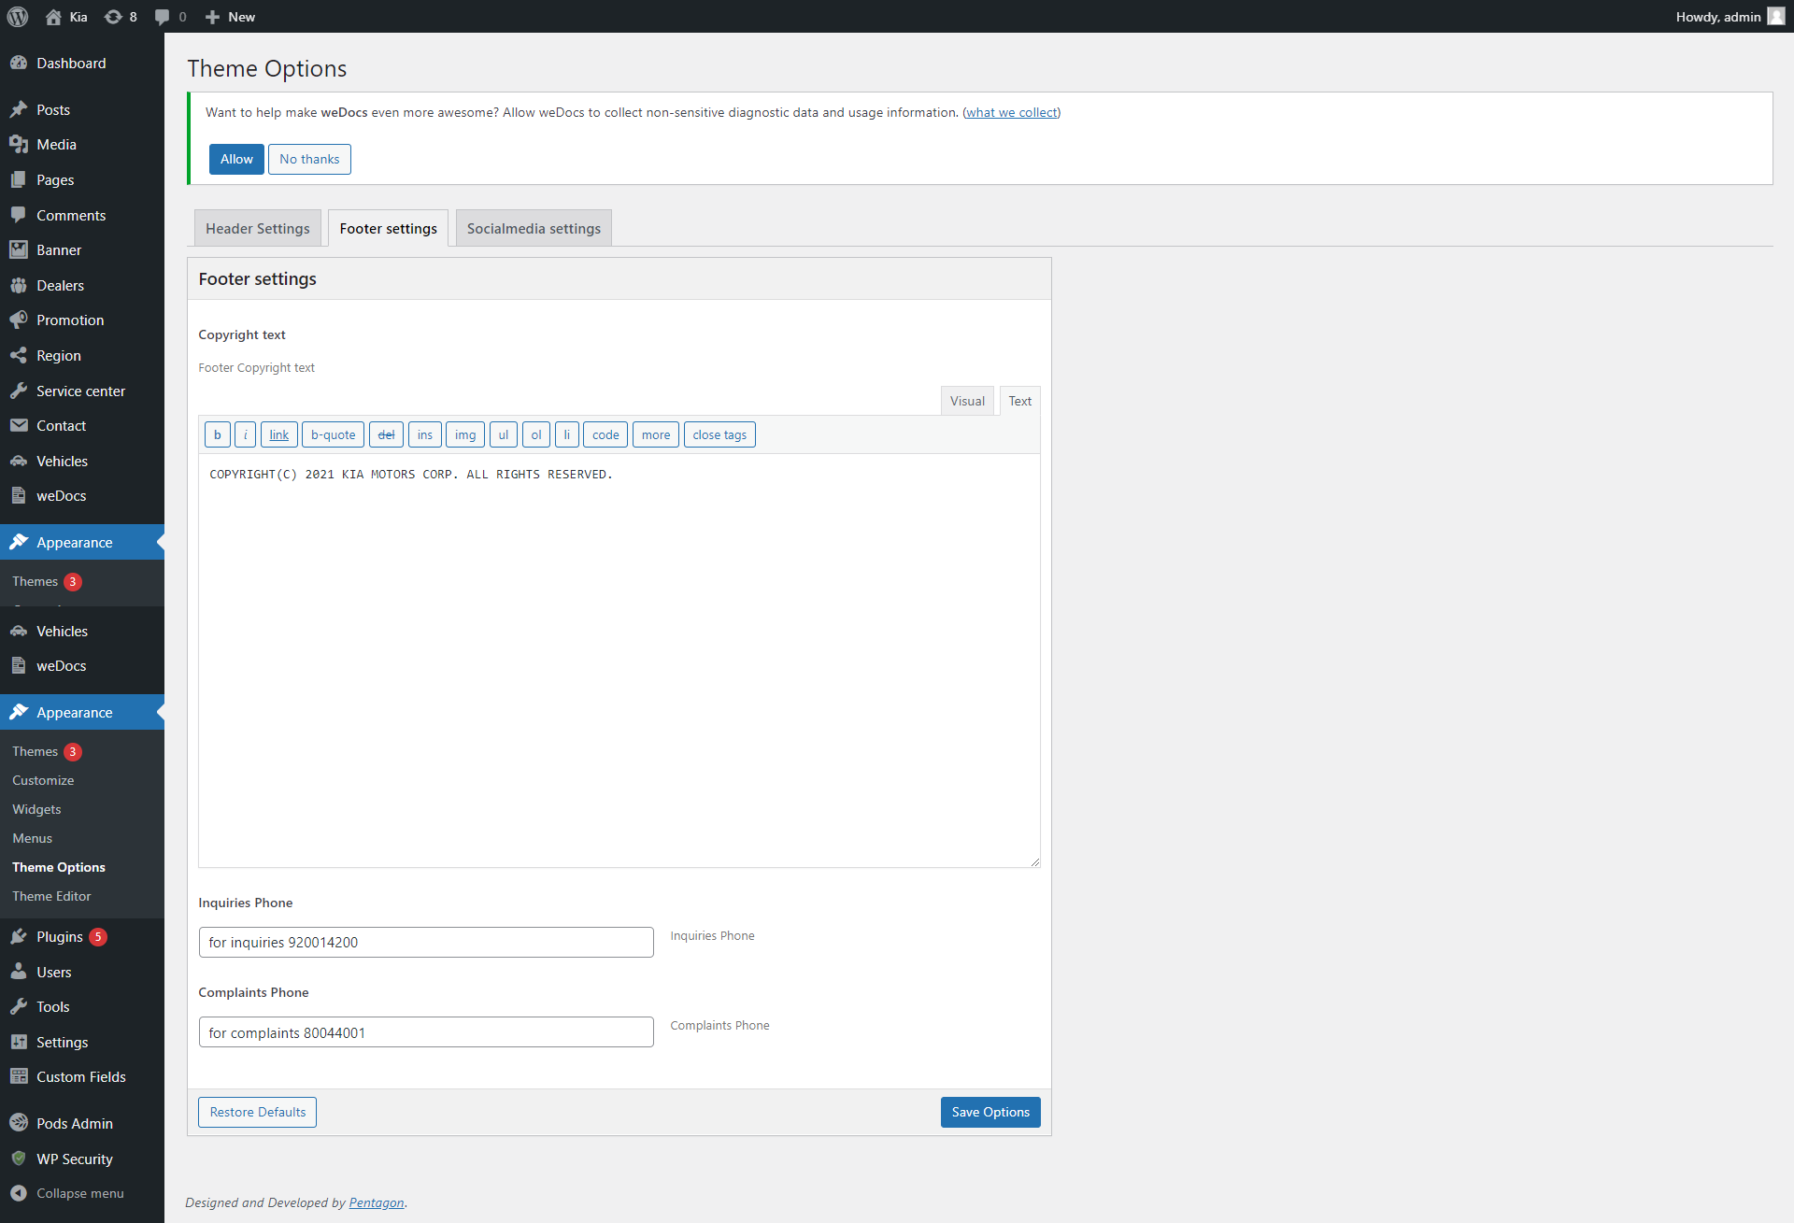This screenshot has height=1223, width=1794.
Task: Click the plus New icon in admin bar
Action: (x=212, y=17)
